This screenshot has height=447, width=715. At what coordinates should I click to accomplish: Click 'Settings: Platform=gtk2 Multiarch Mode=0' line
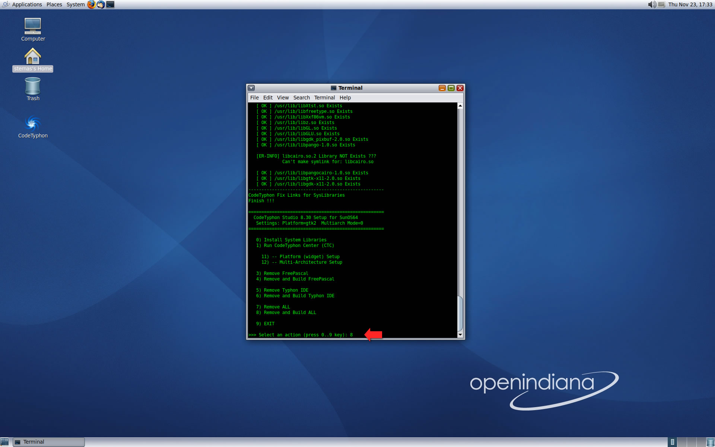309,223
